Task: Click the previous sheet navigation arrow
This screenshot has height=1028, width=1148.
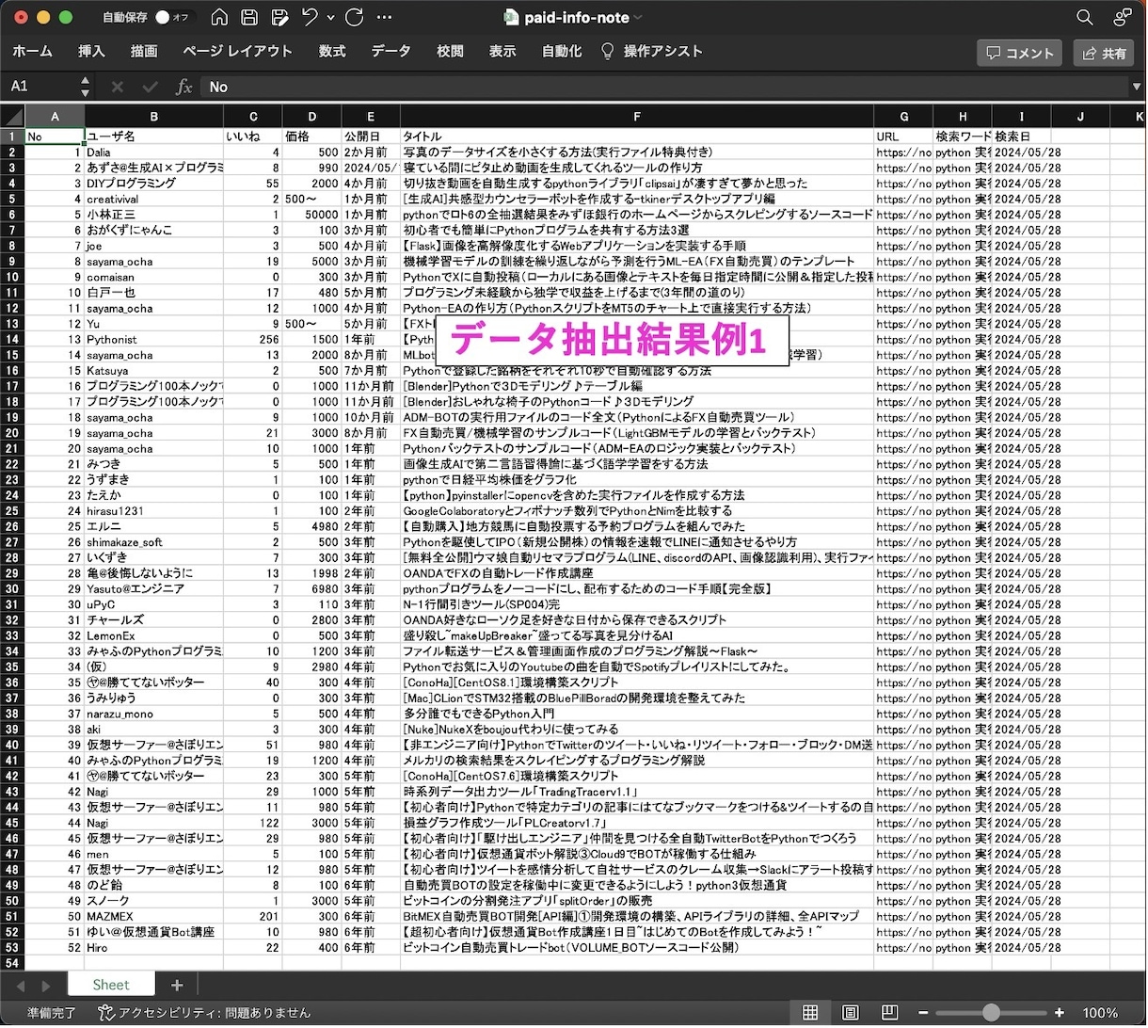Action: 21,986
